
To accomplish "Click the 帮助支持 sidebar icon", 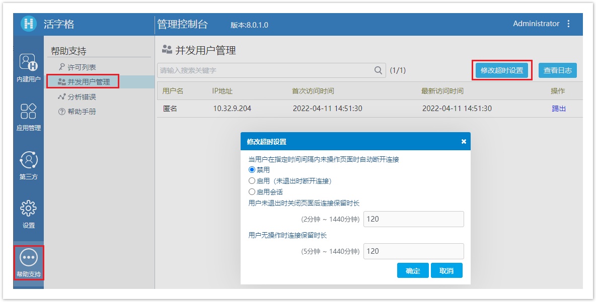I will (x=29, y=257).
